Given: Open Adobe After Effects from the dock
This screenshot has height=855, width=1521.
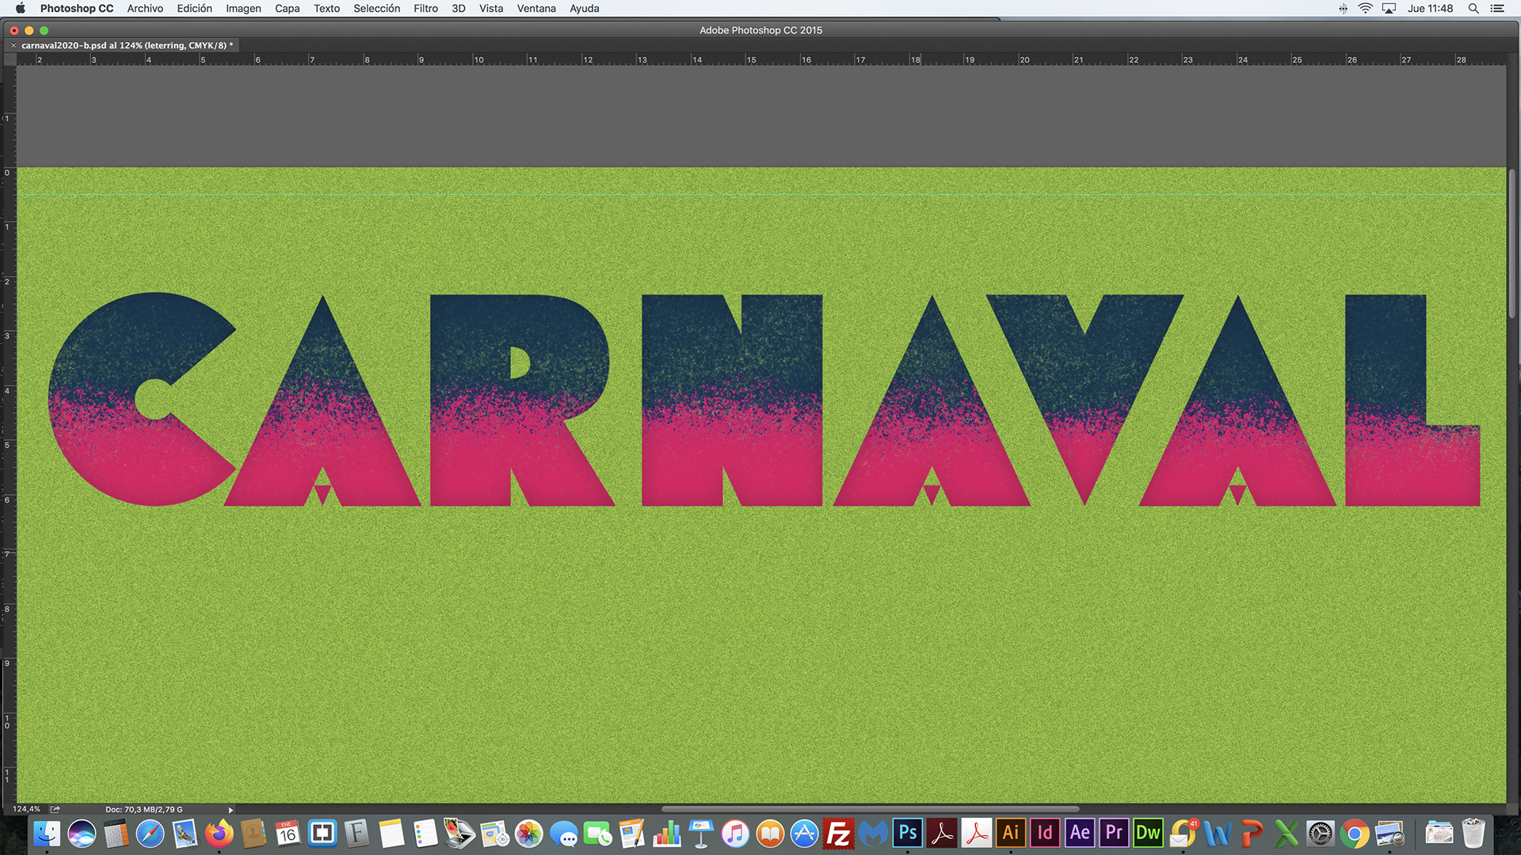Looking at the screenshot, I should pos(1080,833).
